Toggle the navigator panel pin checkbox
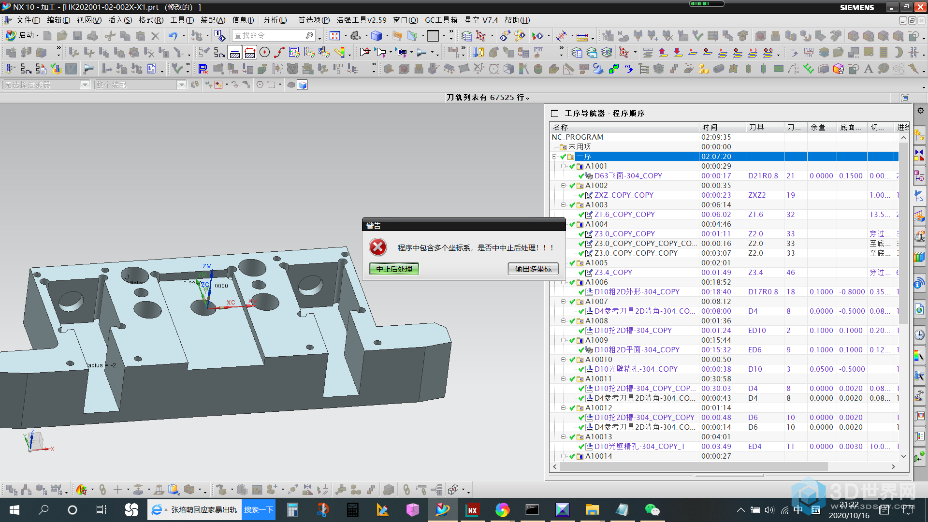 point(554,113)
